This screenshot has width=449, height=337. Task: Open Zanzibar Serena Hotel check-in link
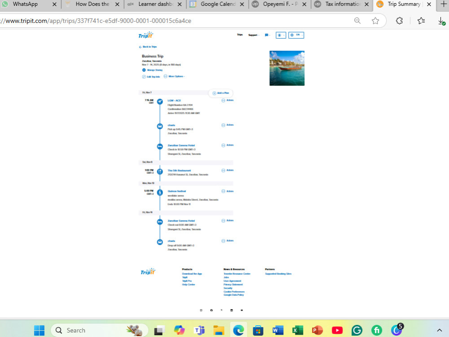pyautogui.click(x=181, y=145)
